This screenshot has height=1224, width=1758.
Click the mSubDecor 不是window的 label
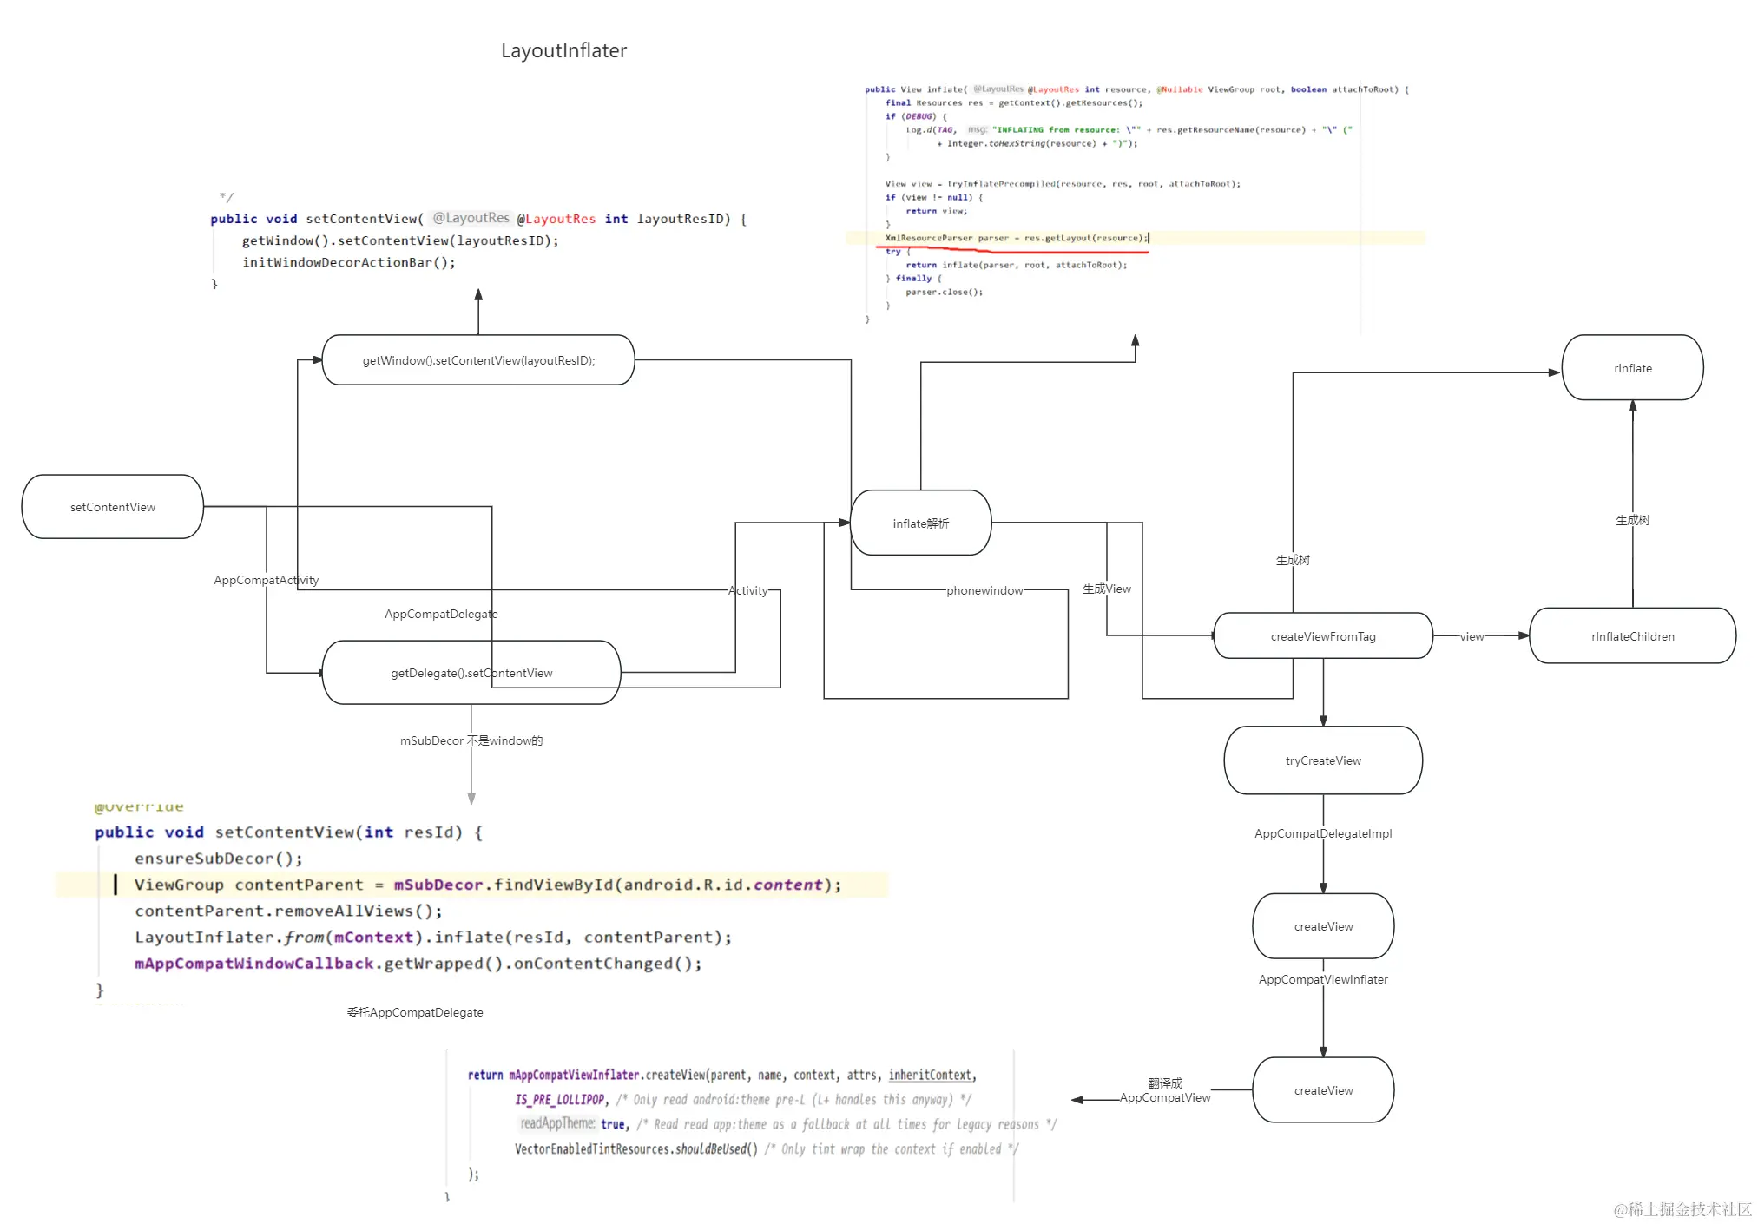coord(471,740)
